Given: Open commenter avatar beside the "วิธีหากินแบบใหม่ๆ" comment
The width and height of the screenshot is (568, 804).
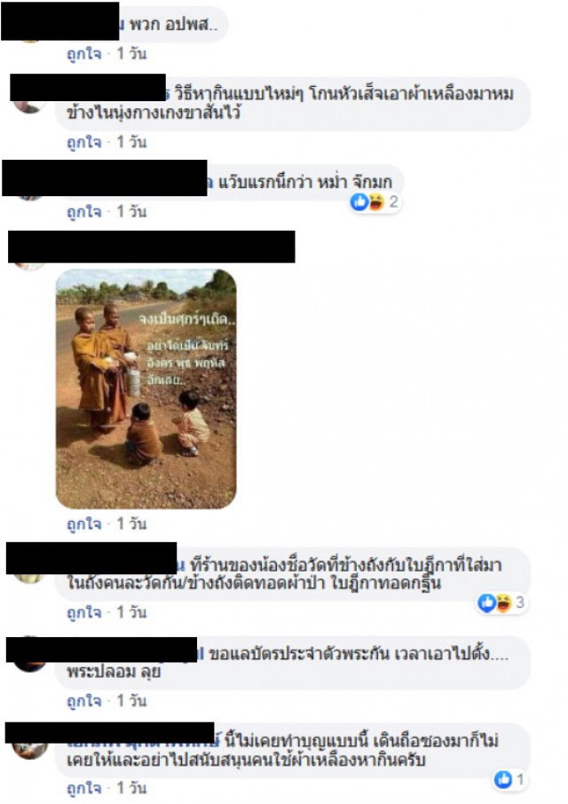Looking at the screenshot, I should click(30, 105).
